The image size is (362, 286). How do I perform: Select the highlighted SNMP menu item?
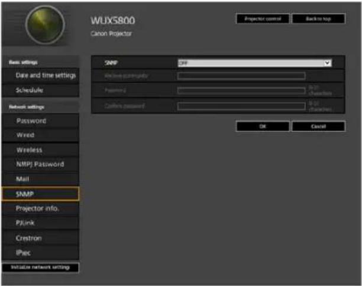[40, 194]
